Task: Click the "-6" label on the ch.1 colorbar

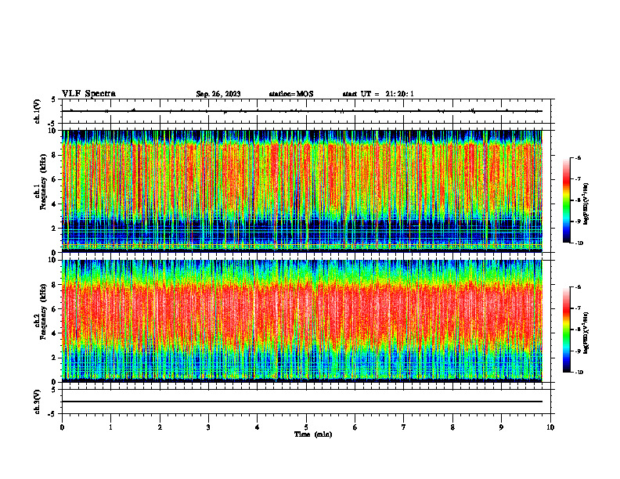Action: pyautogui.click(x=578, y=157)
